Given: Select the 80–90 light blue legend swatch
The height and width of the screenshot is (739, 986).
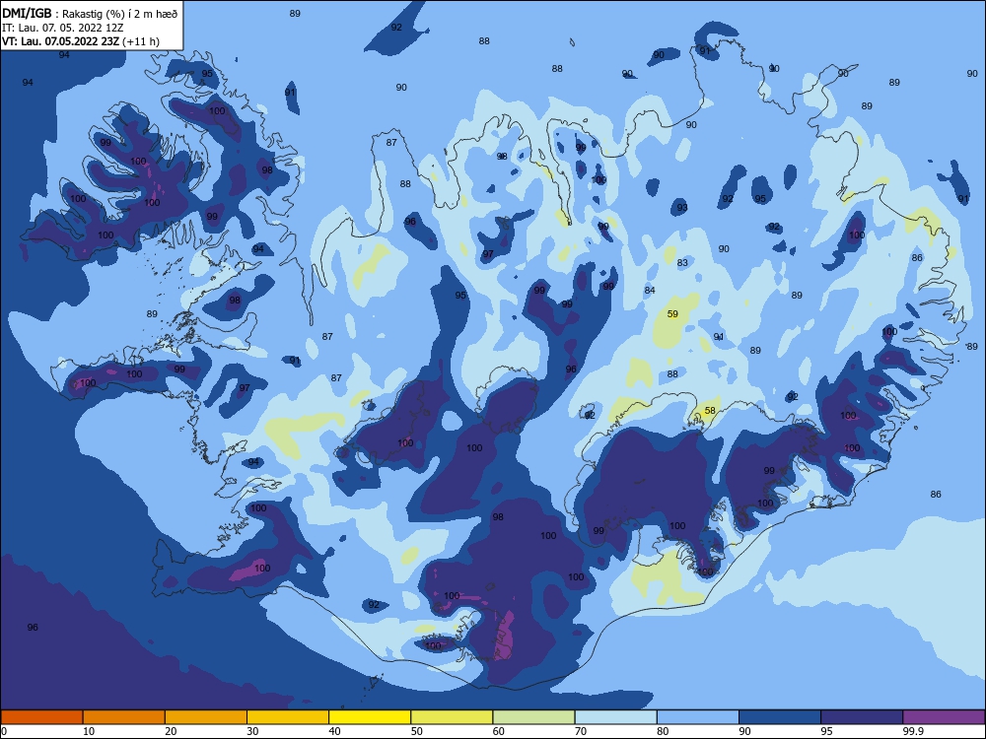Looking at the screenshot, I should tap(698, 717).
